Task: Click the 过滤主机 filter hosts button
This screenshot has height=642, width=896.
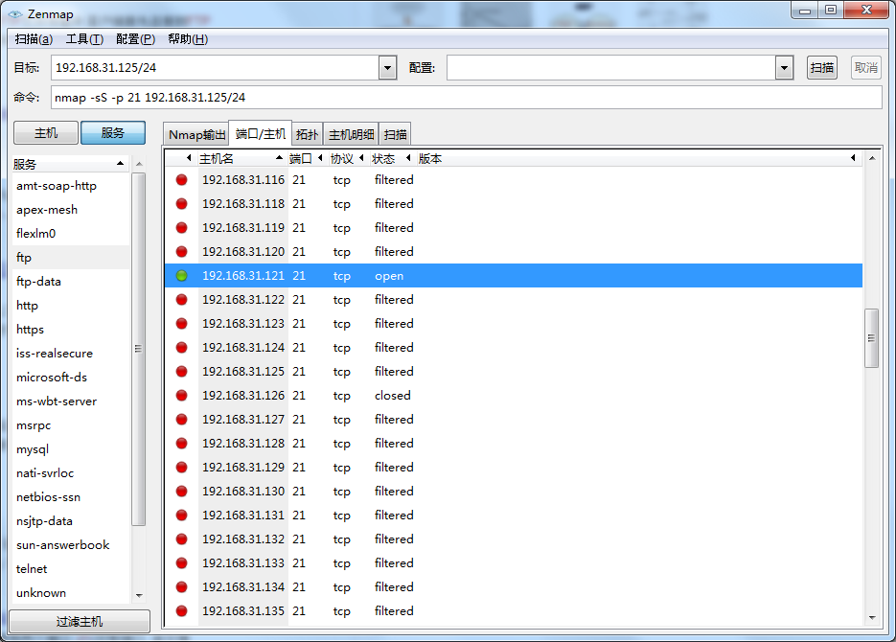Action: tap(80, 622)
